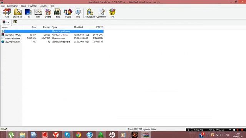Open Google Chrome from the taskbar
The width and height of the screenshot is (246, 138).
78,135
